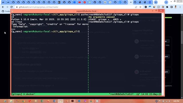The width and height of the screenshot is (183, 103).
Task: Click the terminal date '22-May-23' in status bar
Action: 155,94
